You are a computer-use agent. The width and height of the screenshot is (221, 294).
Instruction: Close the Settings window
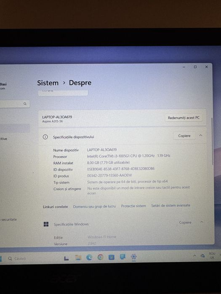[206, 67]
